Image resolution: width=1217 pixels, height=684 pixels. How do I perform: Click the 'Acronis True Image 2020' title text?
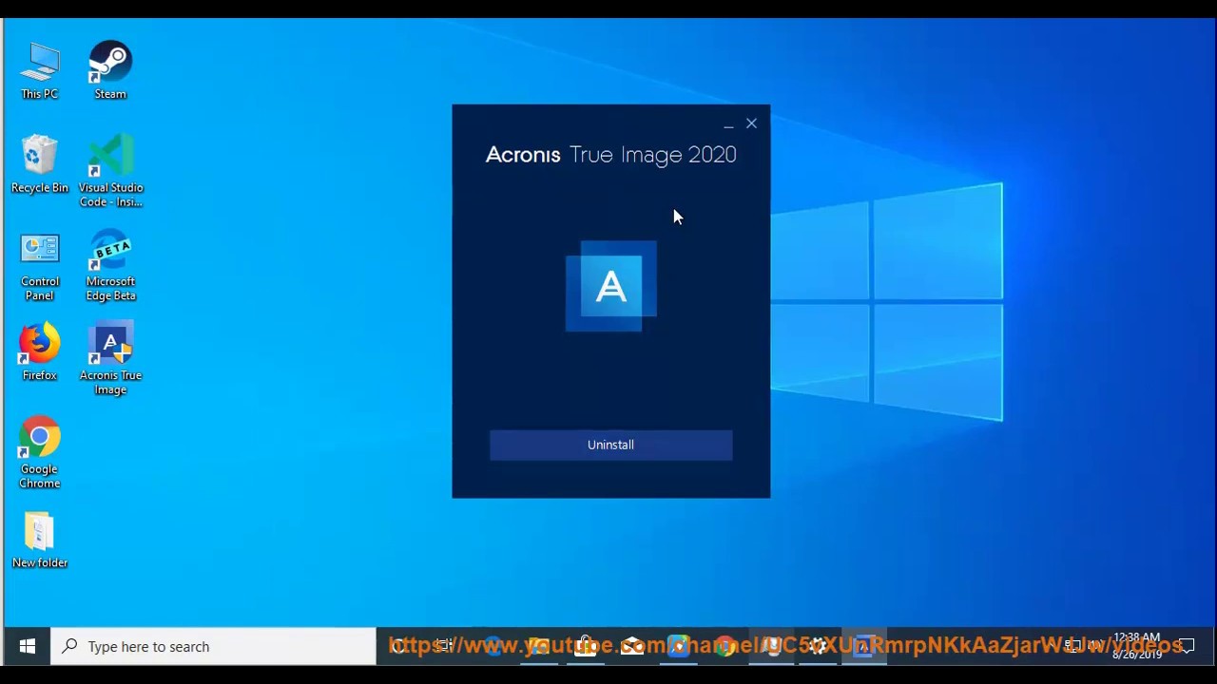click(x=610, y=155)
